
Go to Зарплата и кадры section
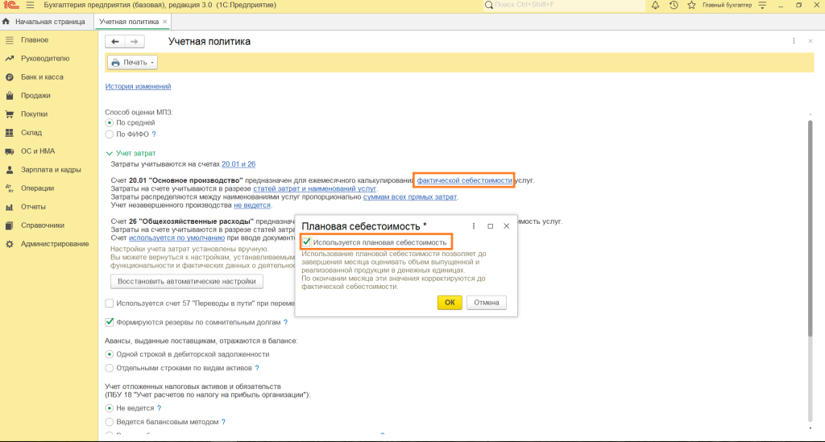tap(50, 170)
